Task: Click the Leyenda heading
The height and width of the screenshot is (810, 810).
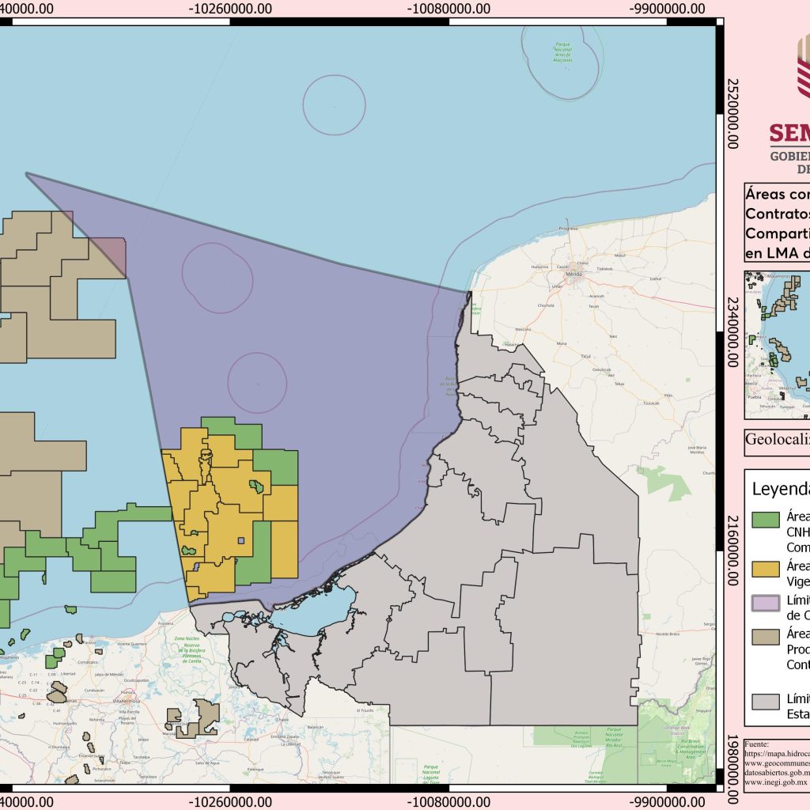Action: [780, 489]
